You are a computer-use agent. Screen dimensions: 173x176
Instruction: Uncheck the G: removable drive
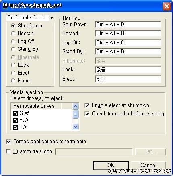pos(15,113)
